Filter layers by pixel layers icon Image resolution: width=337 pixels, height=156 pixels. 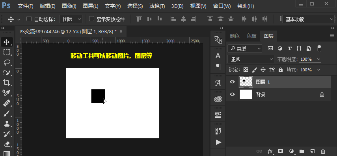click(x=270, y=48)
